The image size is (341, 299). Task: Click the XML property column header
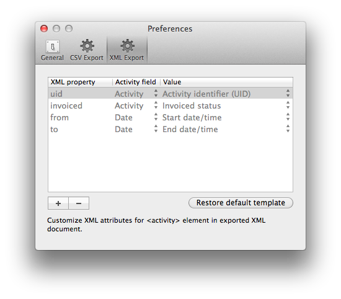[x=80, y=82]
